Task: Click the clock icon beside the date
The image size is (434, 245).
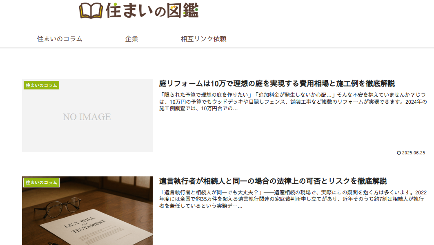Action: pos(399,153)
